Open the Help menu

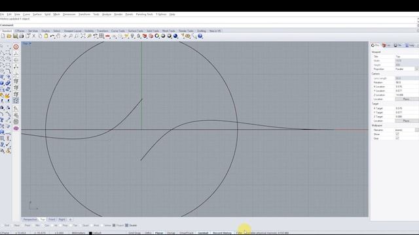[172, 14]
